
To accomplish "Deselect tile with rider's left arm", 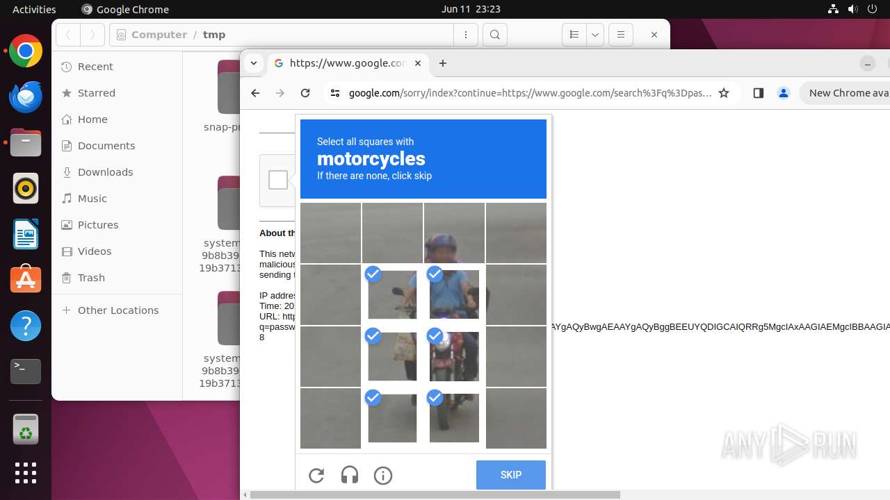I will click(x=392, y=294).
